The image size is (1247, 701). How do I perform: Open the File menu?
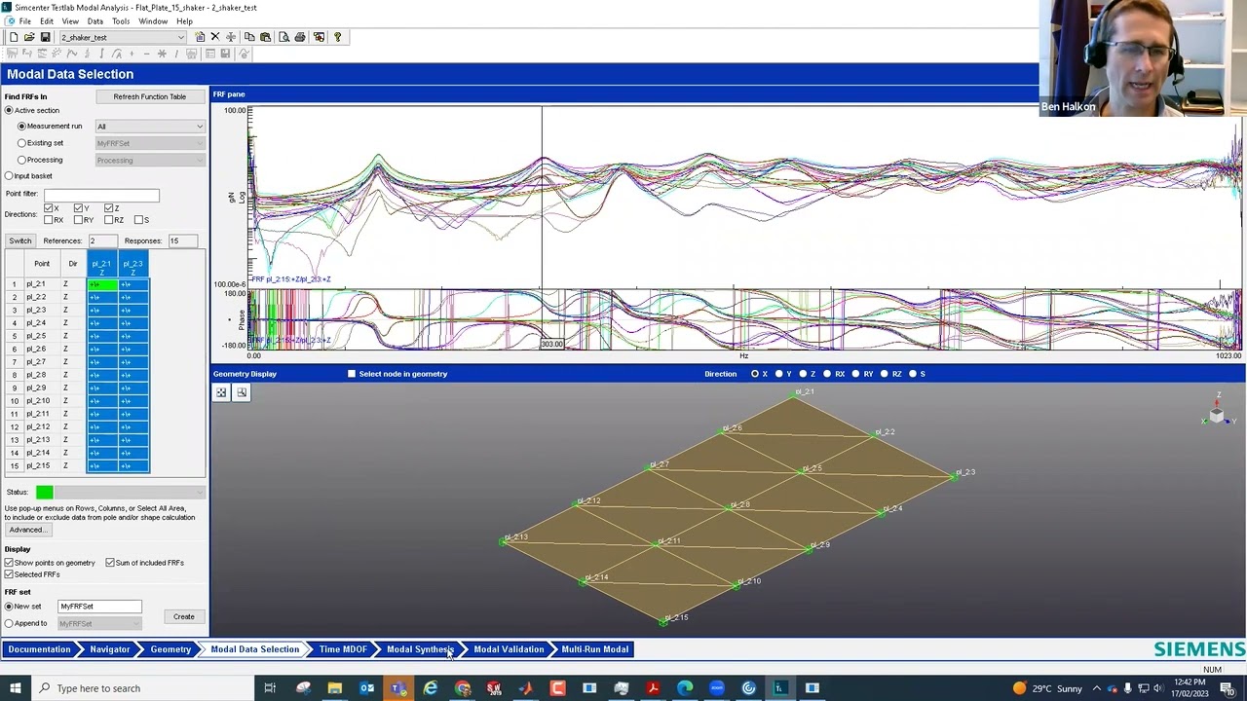pyautogui.click(x=25, y=20)
